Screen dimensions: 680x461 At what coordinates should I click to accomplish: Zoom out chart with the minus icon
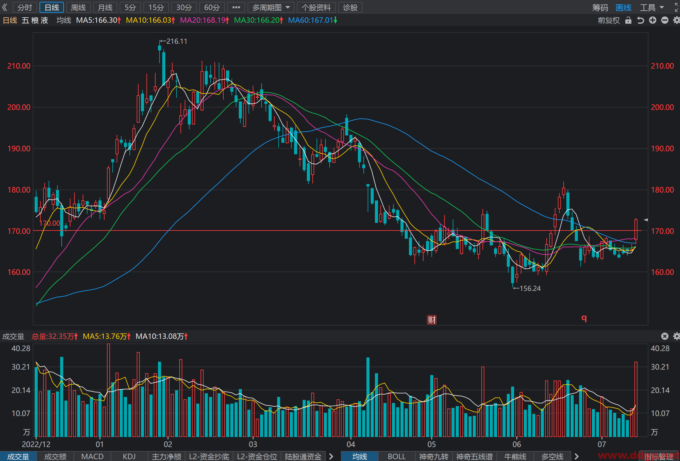click(x=665, y=20)
